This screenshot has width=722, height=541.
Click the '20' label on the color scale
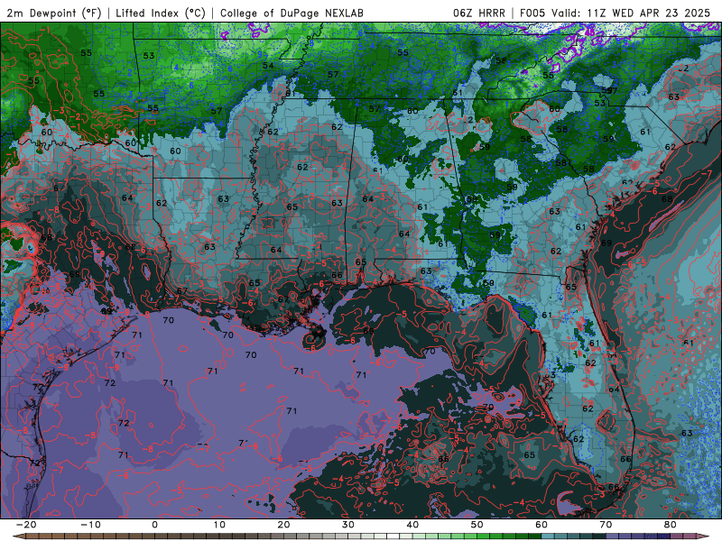283,525
